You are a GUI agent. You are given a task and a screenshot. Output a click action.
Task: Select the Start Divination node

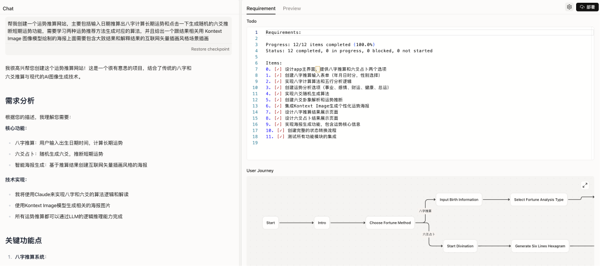tap(460, 246)
